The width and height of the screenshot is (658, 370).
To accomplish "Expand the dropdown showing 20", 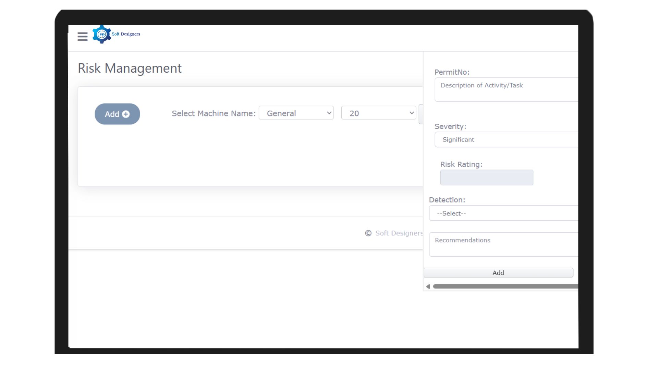I will 378,113.
